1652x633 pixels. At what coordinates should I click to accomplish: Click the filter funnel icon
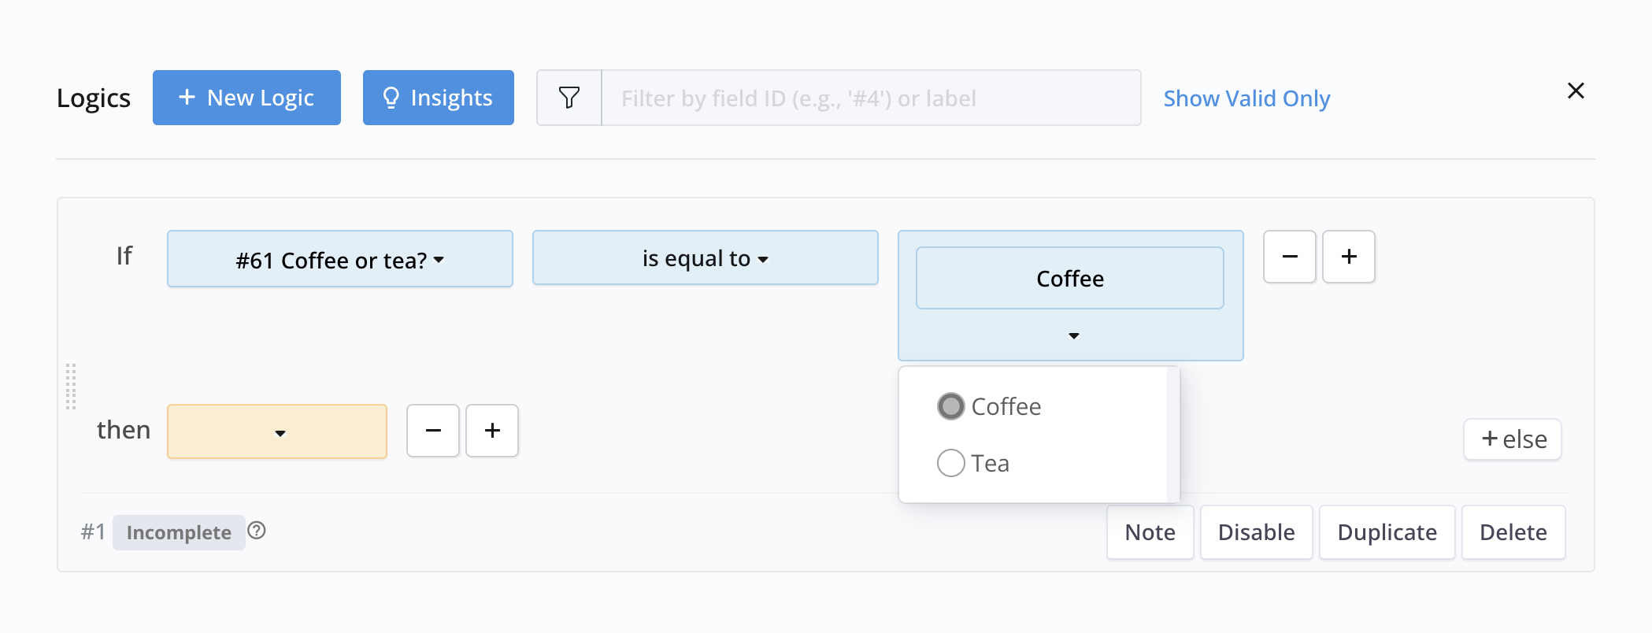point(569,98)
